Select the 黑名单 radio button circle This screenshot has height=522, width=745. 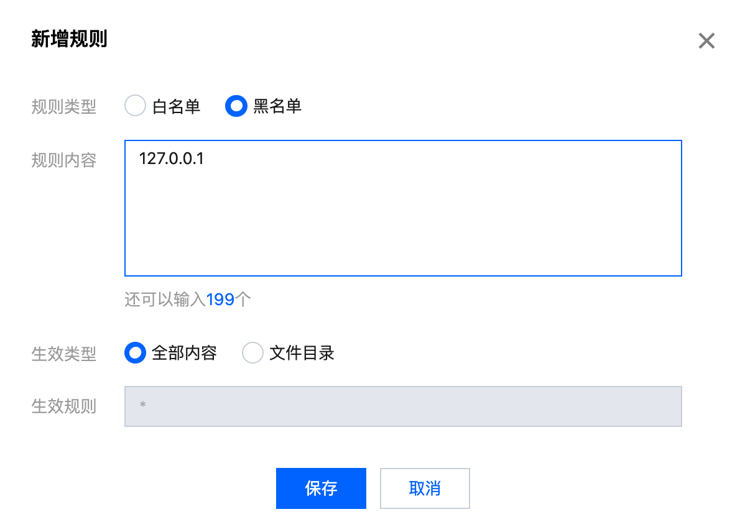pos(236,106)
